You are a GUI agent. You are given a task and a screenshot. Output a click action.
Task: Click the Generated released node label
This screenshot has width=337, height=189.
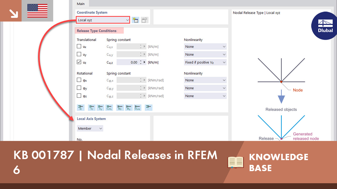pyautogui.click(x=306, y=136)
